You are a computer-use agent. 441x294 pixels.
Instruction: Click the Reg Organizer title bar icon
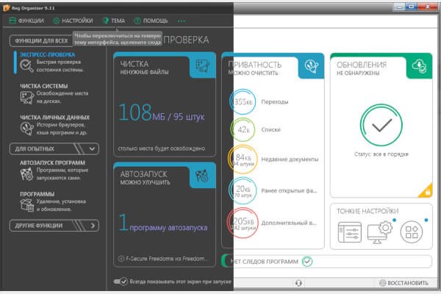pyautogui.click(x=6, y=8)
